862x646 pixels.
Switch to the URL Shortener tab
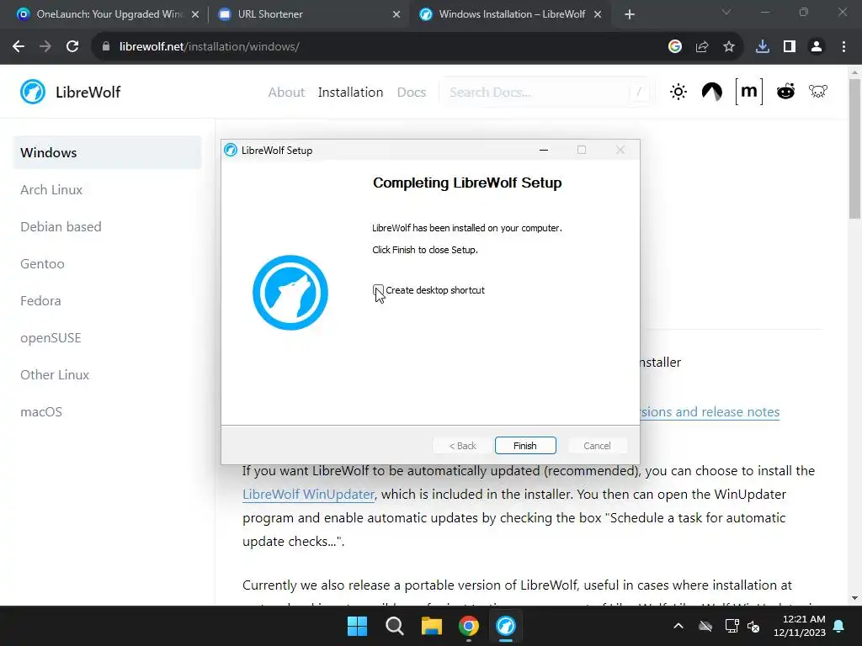pos(308,14)
